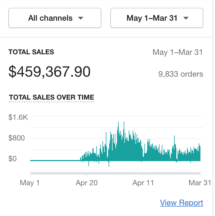Open the May 1–Mar 31 date range picker
Screen dimensions: 215x216
tap(157, 18)
